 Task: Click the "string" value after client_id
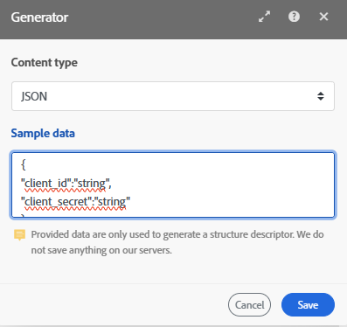pos(92,184)
